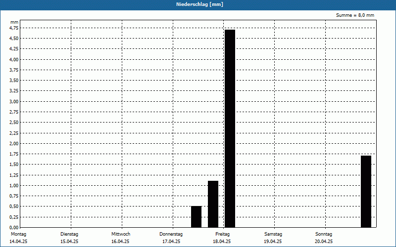
Task: Click the 1,75 axis value
Action: 14,154
